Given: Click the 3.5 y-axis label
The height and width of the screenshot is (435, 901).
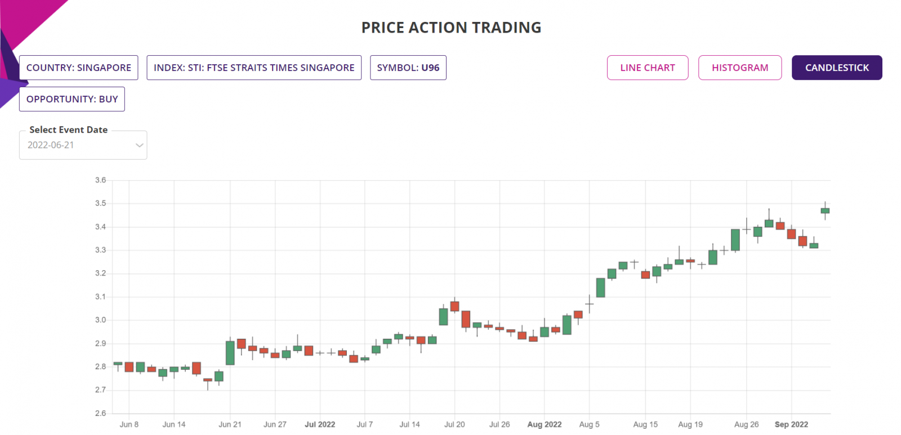Looking at the screenshot, I should click(x=100, y=203).
